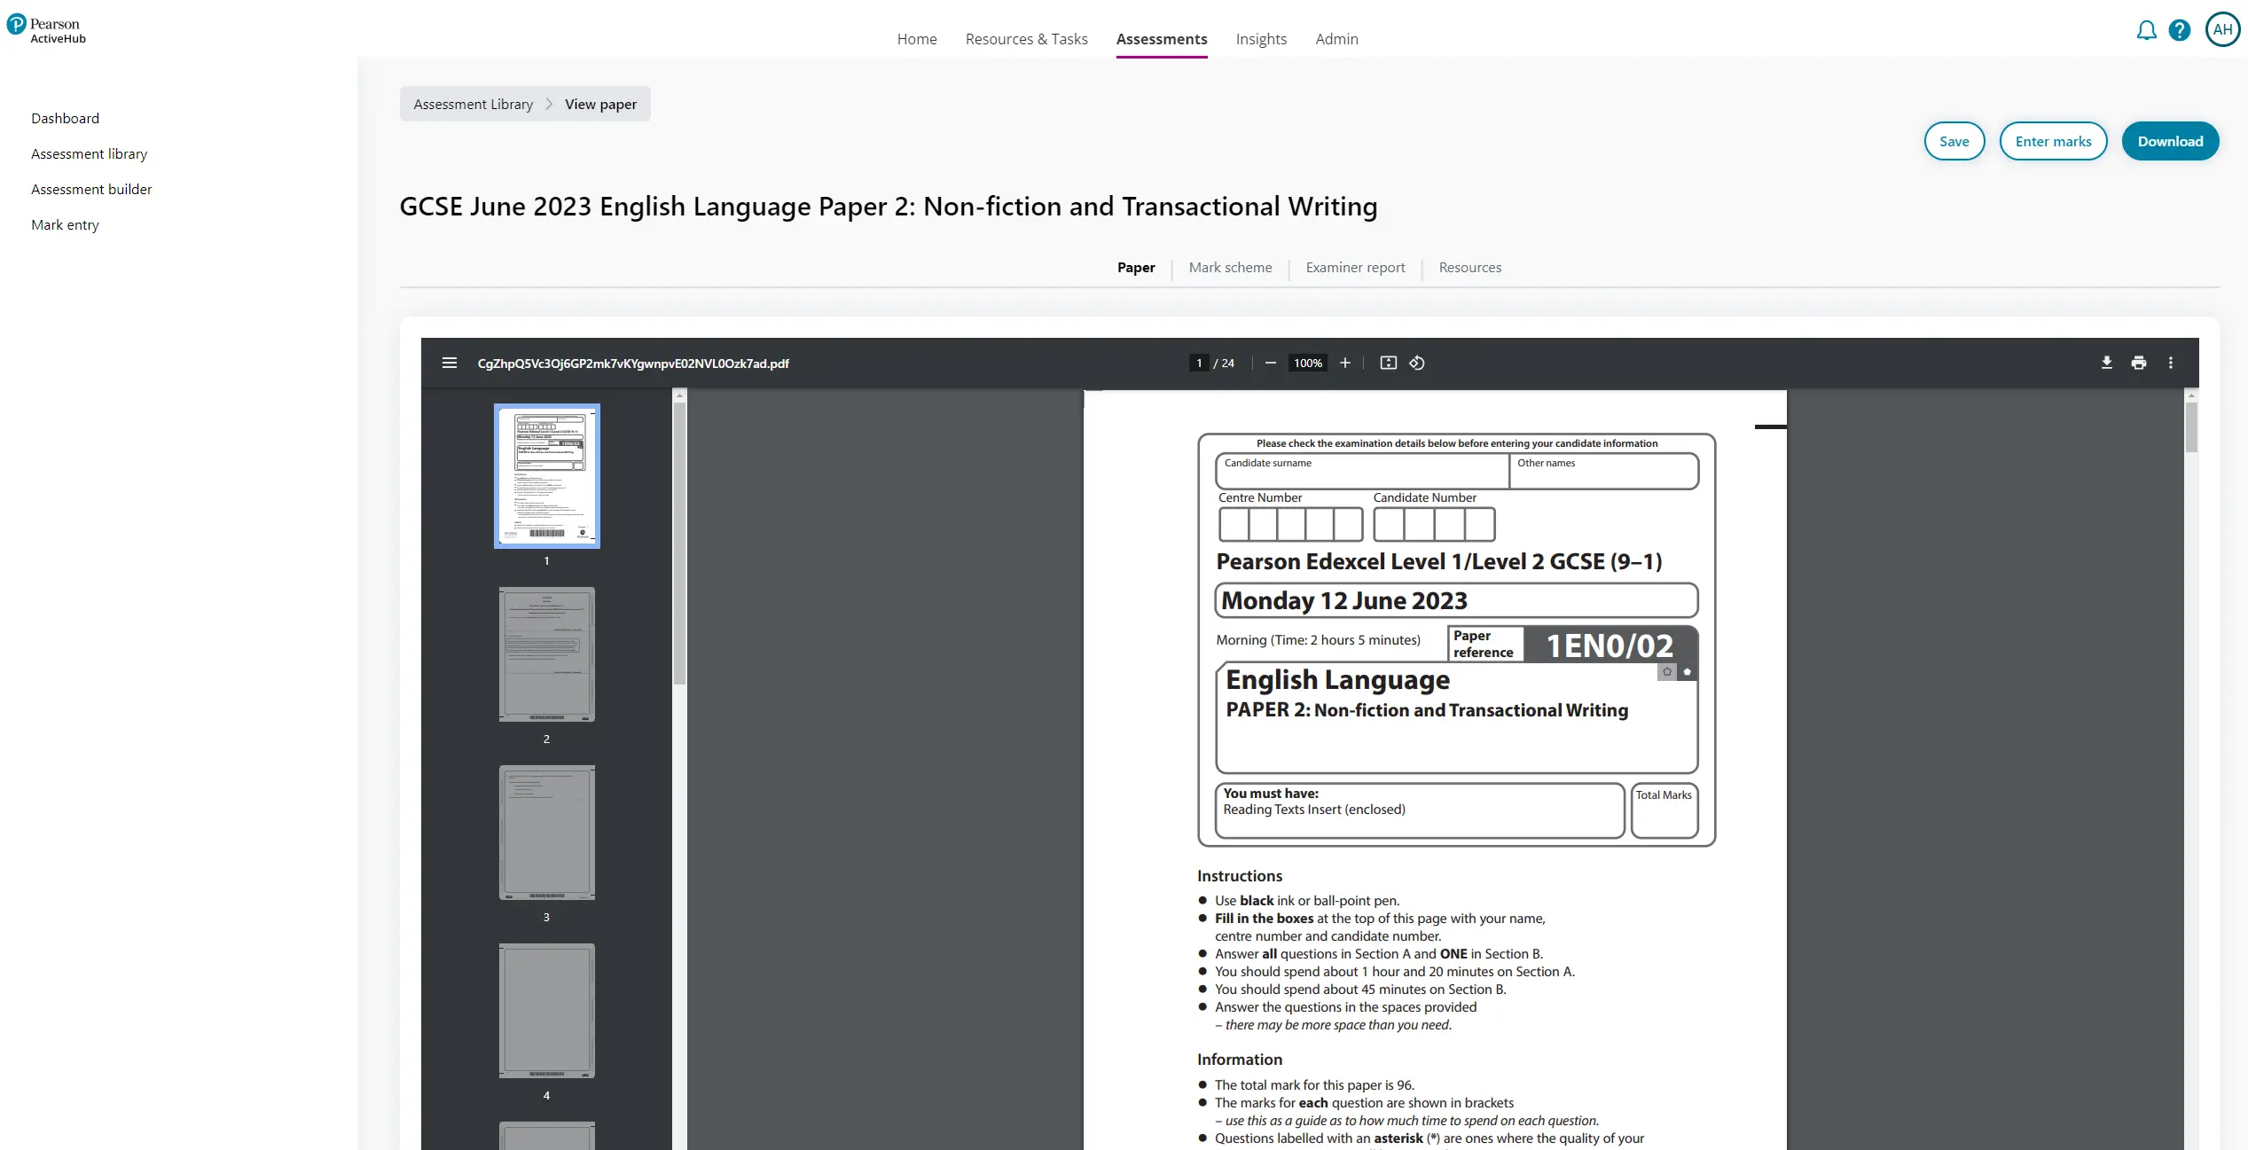Click the Enter marks button
Screen dimensions: 2248x1150
(x=2053, y=141)
